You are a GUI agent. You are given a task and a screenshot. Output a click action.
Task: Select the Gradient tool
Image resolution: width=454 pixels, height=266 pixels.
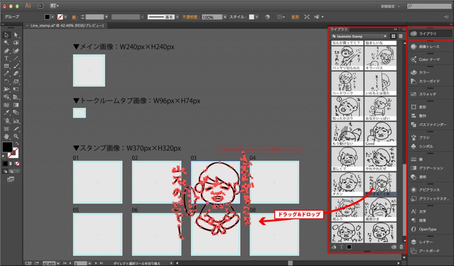[x=16, y=105]
